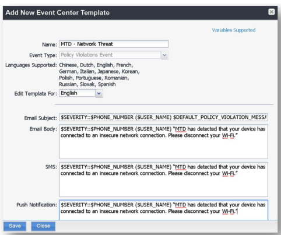The height and width of the screenshot is (235, 281).
Task: Expand the Edit Template For language arrow
Action: click(99, 93)
